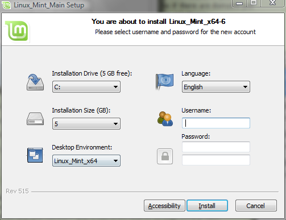This screenshot has width=286, height=220.
Task: Click the hard disk installation size icon
Action: coord(35,119)
